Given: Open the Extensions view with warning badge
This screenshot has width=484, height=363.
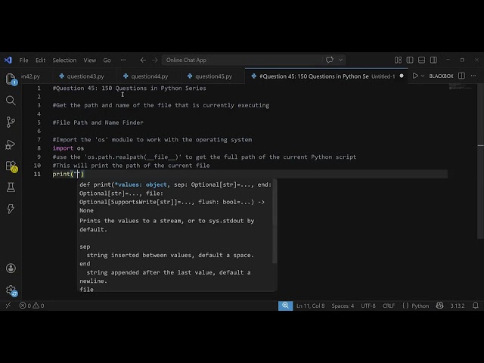Looking at the screenshot, I should 11,166.
